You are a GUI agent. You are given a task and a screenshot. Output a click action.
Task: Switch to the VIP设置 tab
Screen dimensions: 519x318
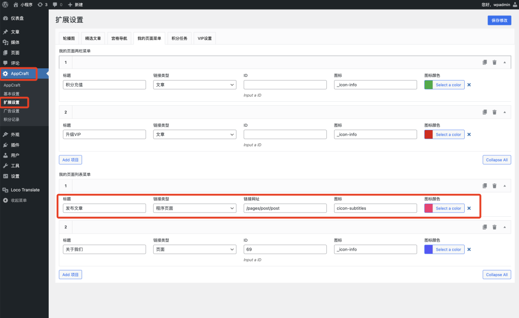[x=204, y=38]
